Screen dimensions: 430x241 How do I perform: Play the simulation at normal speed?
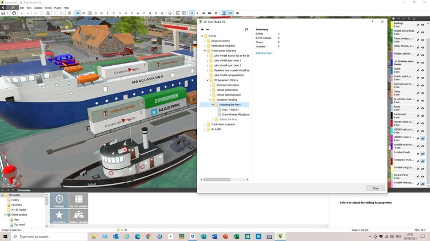coord(198,13)
